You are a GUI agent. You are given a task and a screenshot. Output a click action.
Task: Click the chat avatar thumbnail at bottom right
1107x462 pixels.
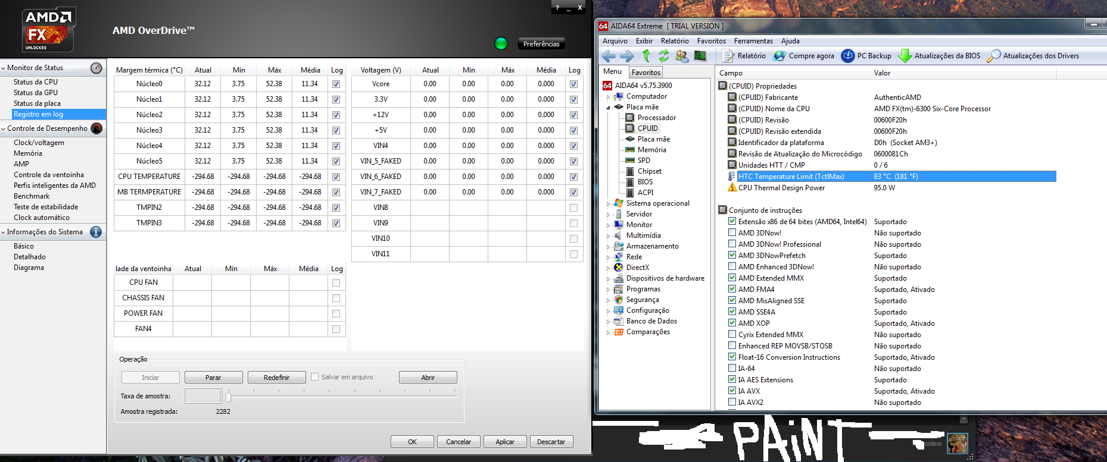958,444
